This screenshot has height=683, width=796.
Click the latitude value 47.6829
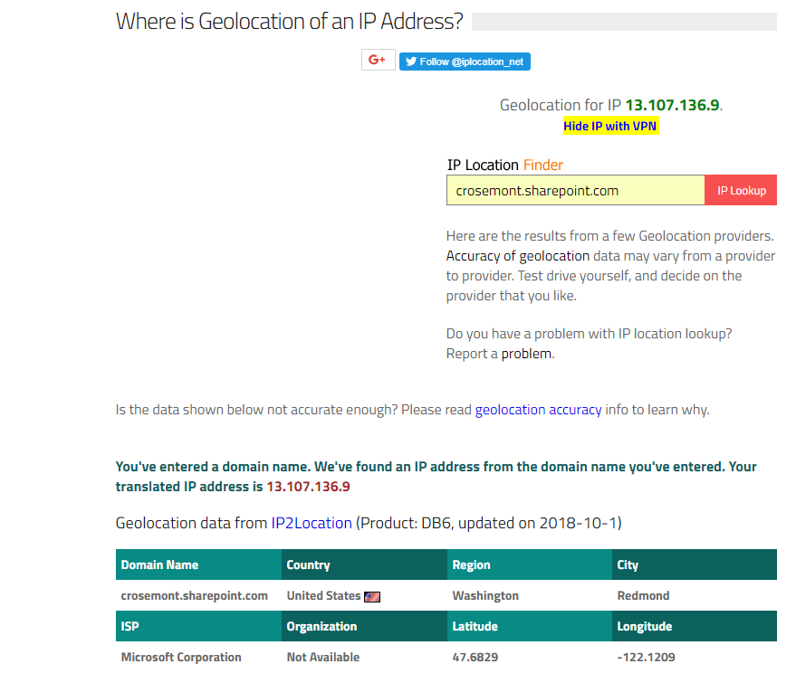click(475, 658)
